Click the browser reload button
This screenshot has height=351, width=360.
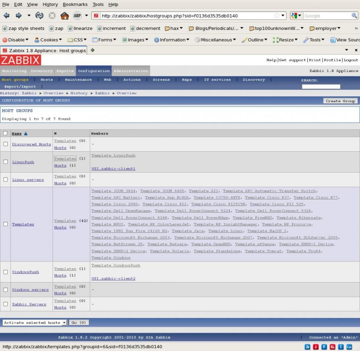pos(39,16)
